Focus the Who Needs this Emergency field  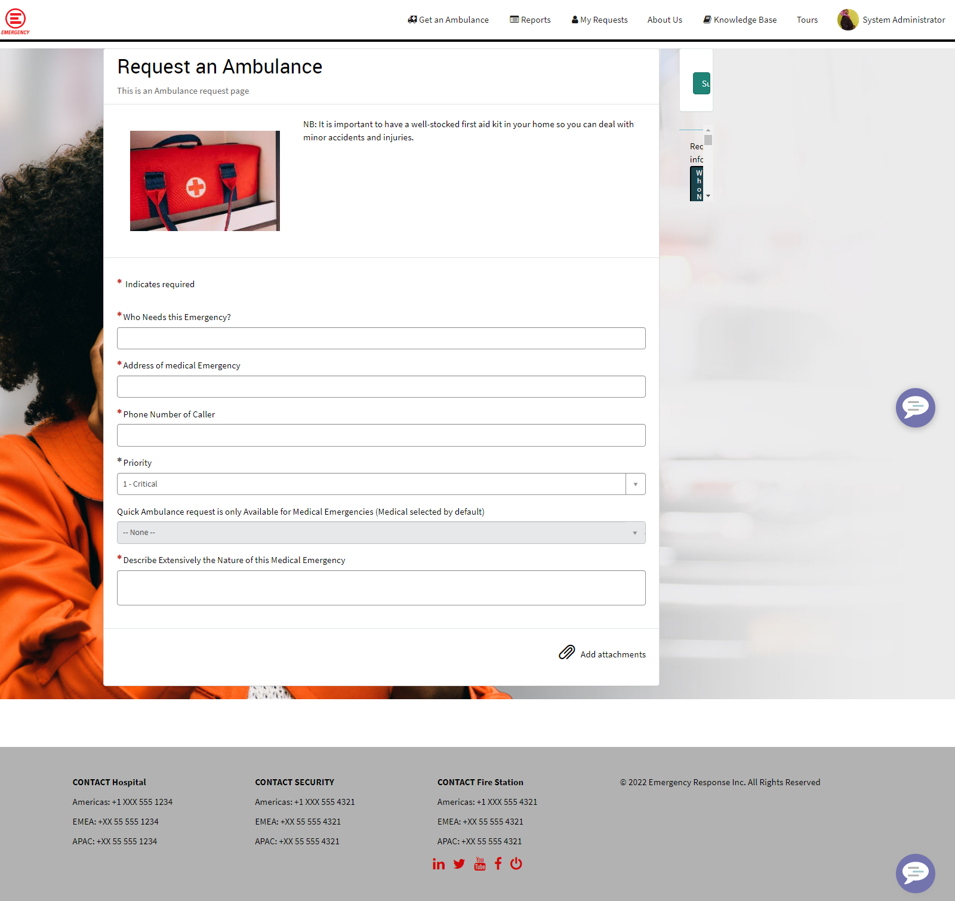tap(381, 339)
